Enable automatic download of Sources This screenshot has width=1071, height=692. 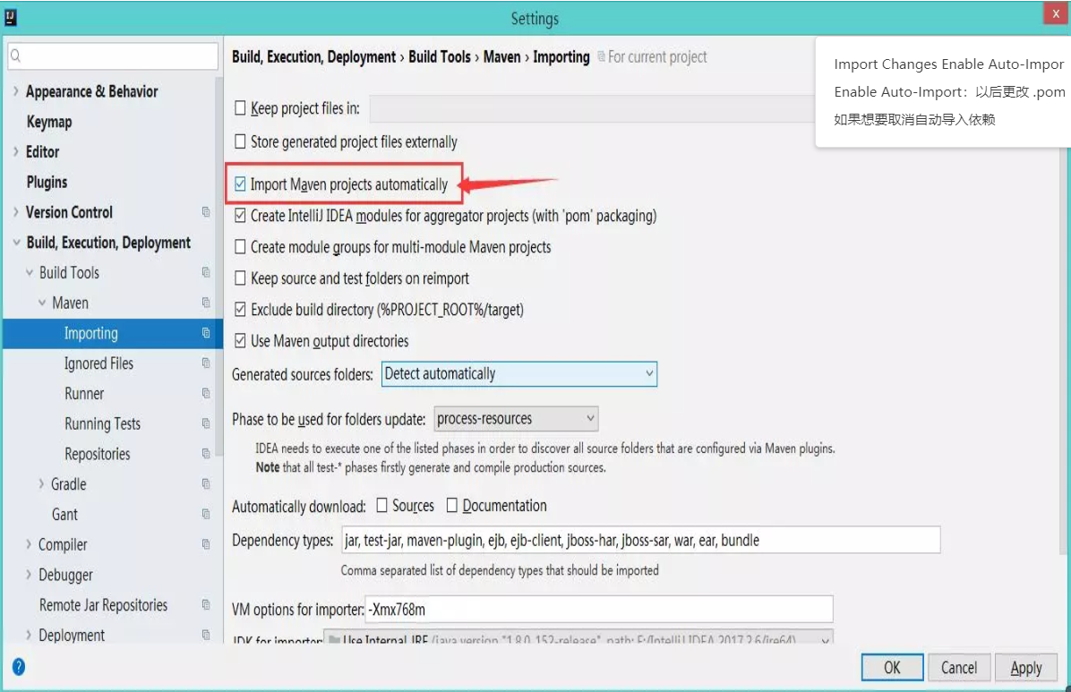click(x=381, y=505)
